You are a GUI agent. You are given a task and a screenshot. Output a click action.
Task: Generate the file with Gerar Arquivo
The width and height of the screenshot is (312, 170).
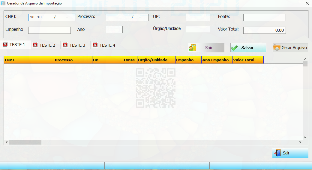(x=290, y=48)
